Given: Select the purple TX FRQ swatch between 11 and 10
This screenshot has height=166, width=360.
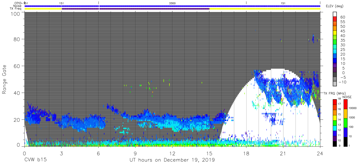Looking at the screenshot, I should click(335, 138).
